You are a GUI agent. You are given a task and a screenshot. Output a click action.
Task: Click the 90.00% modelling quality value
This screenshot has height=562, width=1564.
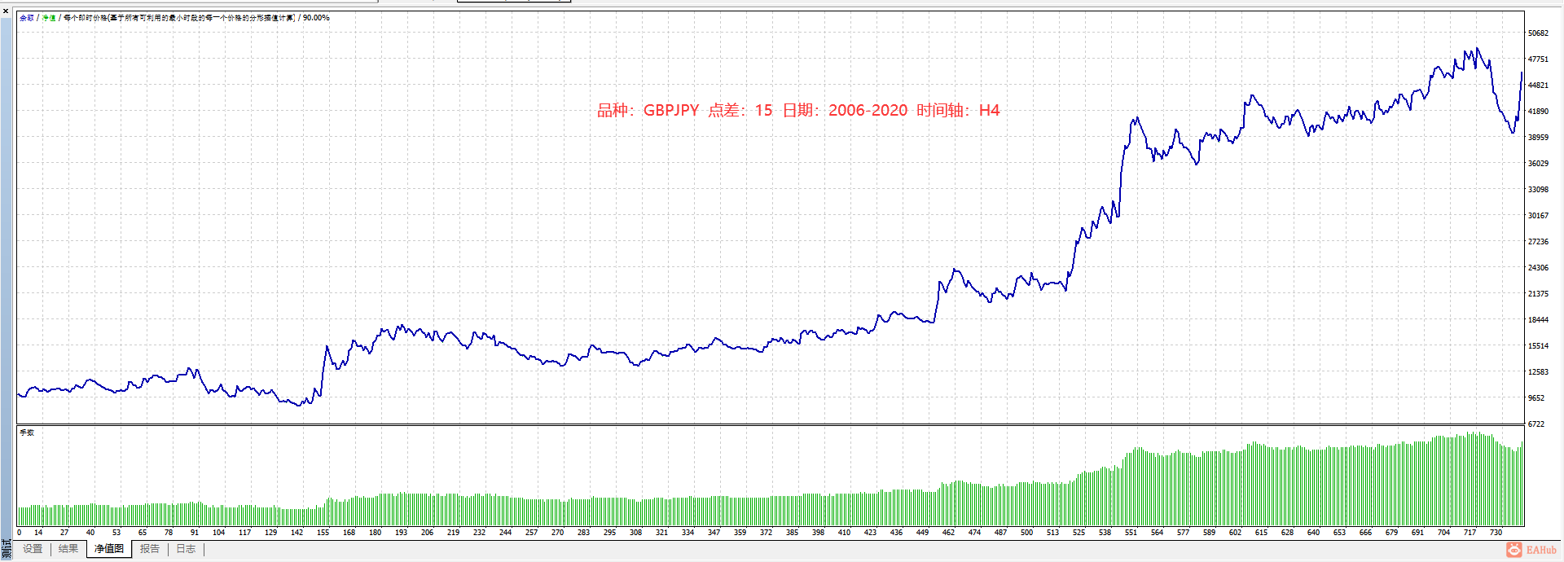316,18
